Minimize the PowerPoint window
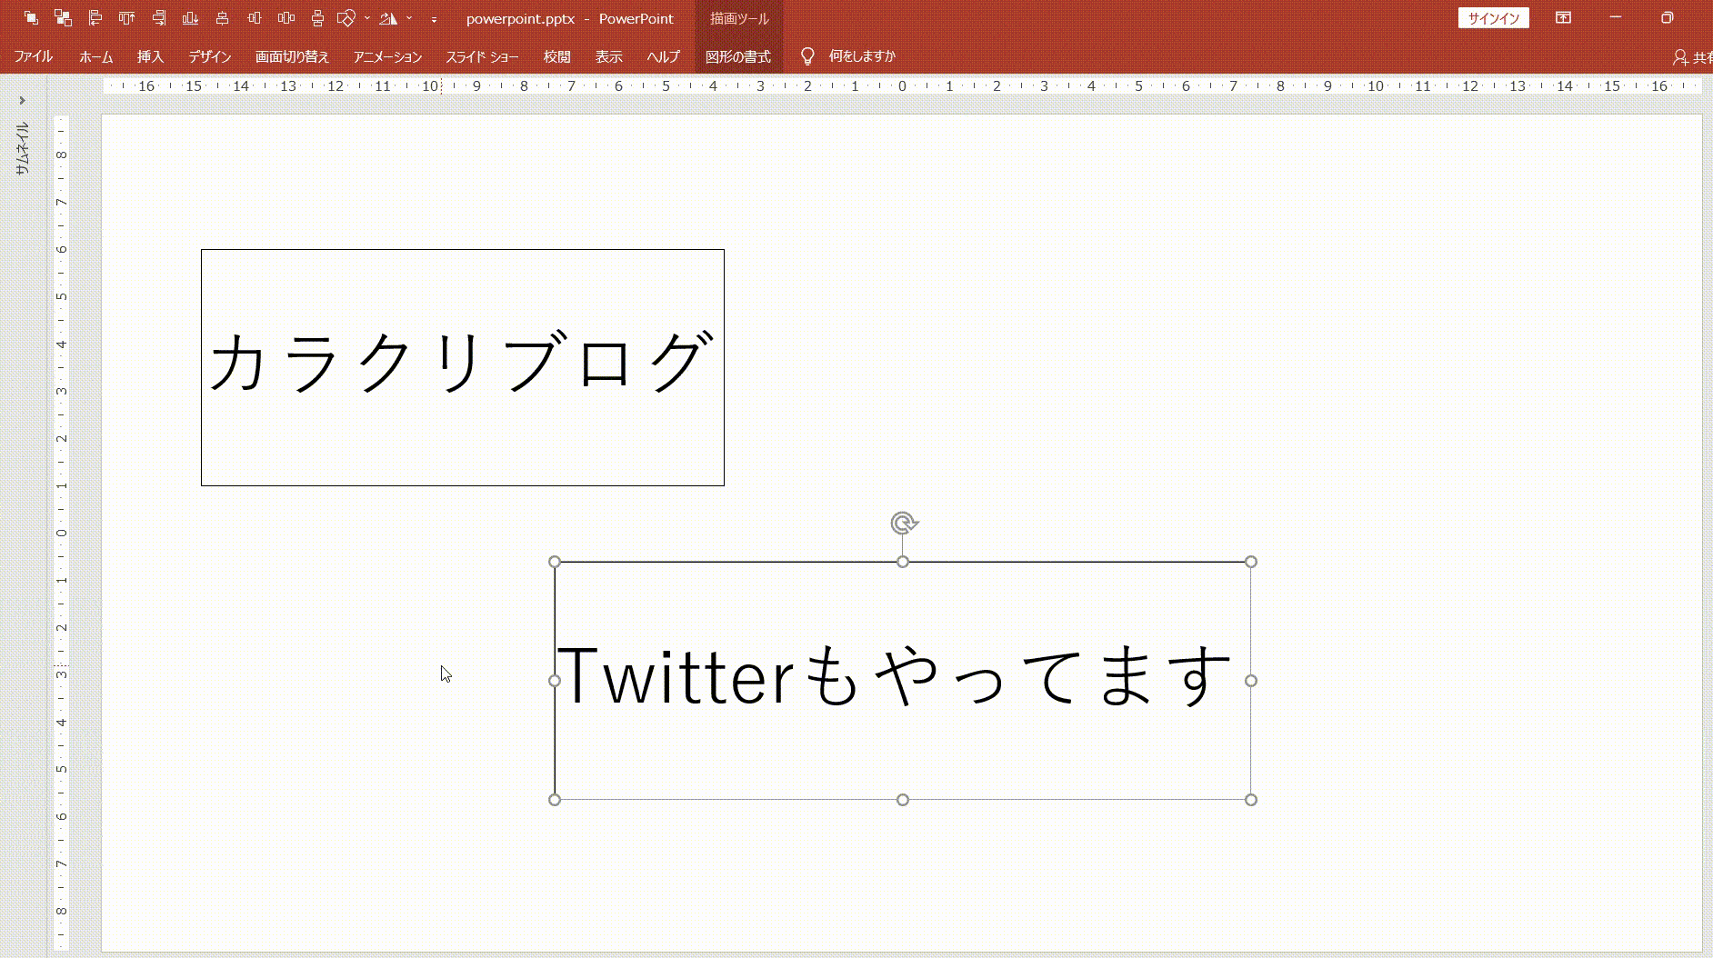Viewport: 1713px width, 958px height. point(1616,17)
